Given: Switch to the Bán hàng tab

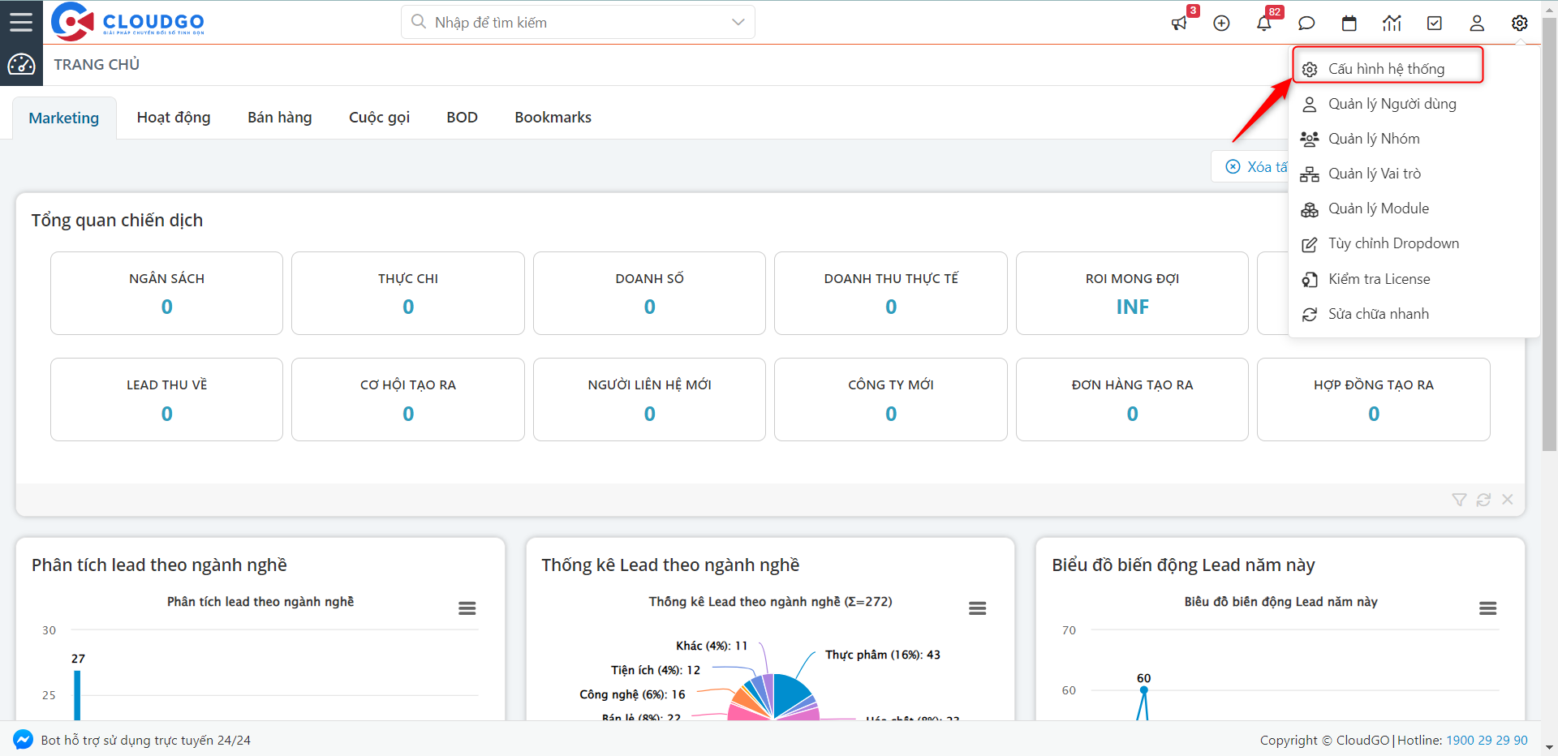Looking at the screenshot, I should (279, 118).
